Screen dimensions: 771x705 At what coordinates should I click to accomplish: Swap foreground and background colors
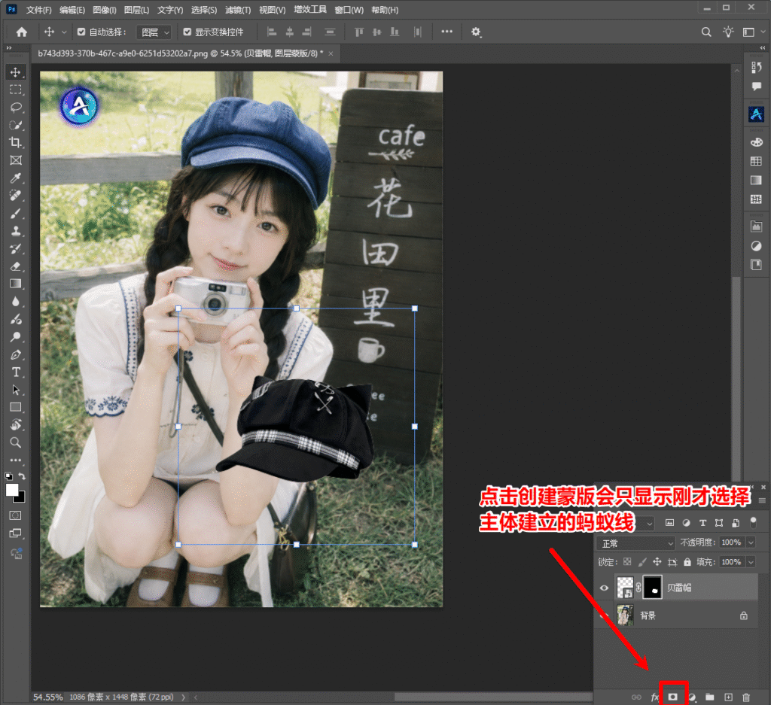click(x=22, y=476)
